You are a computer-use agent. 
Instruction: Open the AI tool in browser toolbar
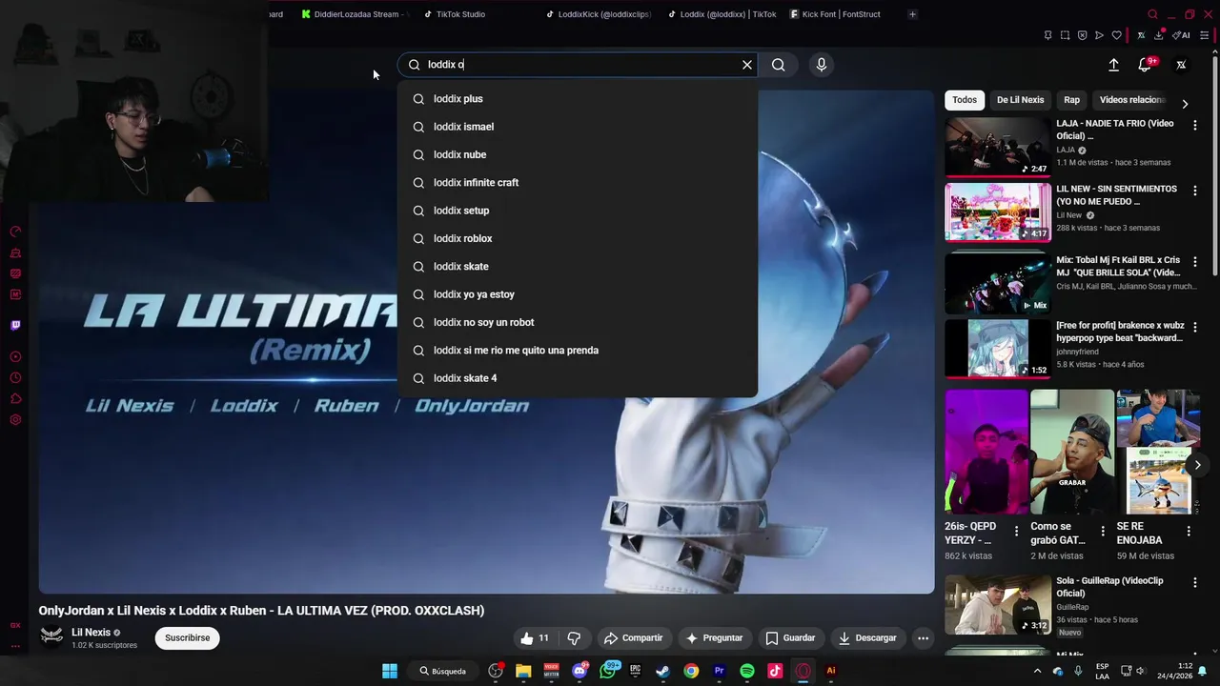pos(1181,35)
